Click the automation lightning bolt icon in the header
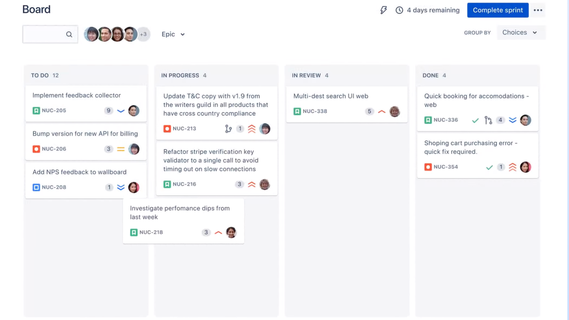Viewport: 569px width, 320px height. (x=383, y=10)
